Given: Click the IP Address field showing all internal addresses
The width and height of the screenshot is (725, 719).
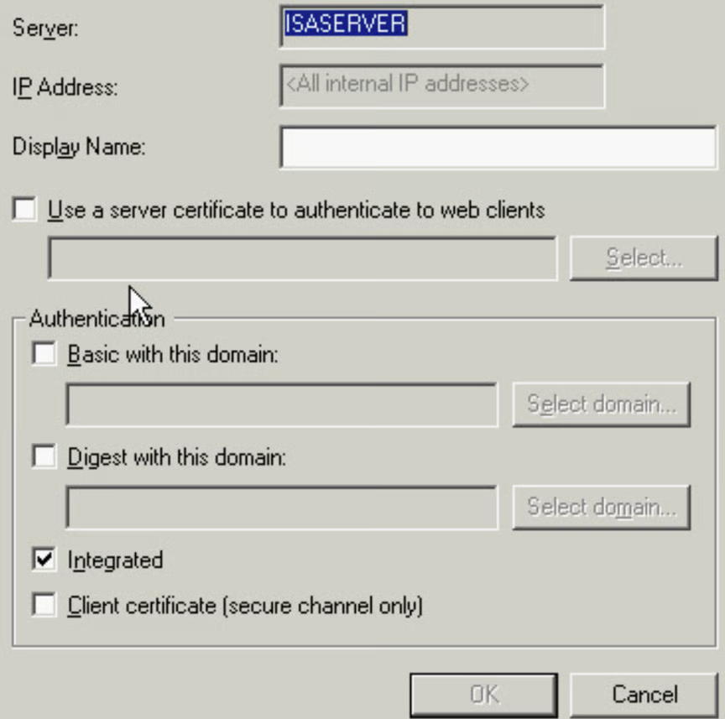Looking at the screenshot, I should (442, 86).
